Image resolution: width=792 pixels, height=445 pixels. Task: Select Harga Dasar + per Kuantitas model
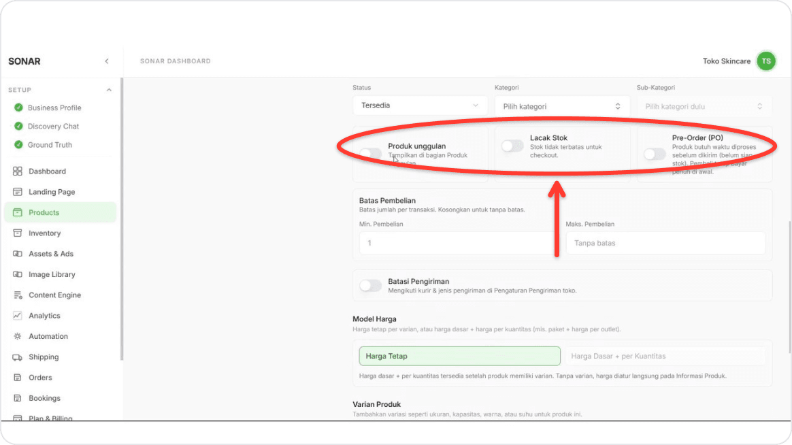pyautogui.click(x=665, y=356)
